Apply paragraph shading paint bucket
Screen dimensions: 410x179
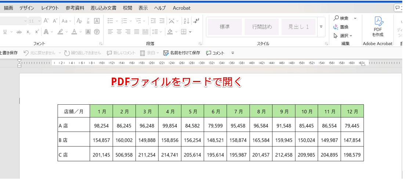(x=170, y=32)
